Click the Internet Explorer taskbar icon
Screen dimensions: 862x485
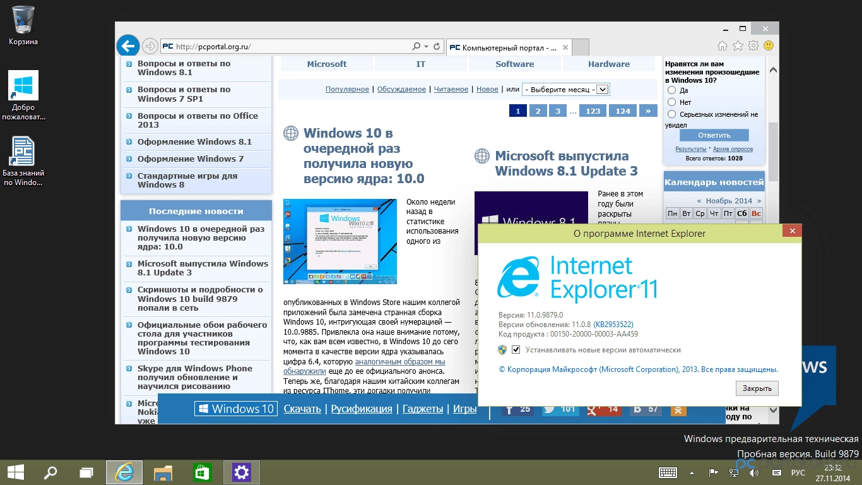124,472
